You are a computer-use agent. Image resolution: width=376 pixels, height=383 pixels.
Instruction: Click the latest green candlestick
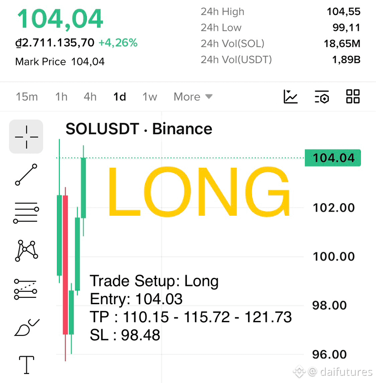point(83,188)
